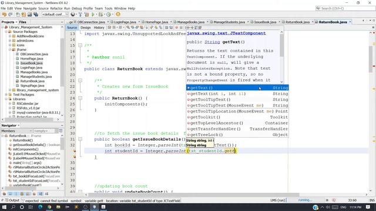Open the empty filter combo in Navigator
The width and height of the screenshot is (376, 211).
pos(46,131)
